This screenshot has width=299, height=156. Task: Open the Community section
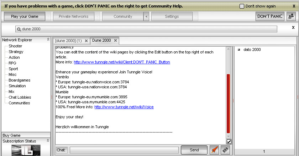(123, 16)
